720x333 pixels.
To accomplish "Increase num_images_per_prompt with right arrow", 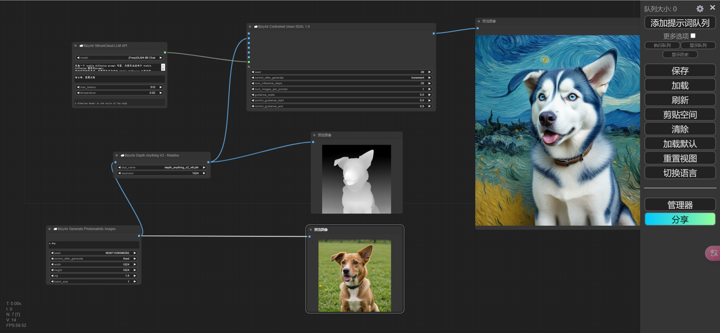I will point(430,89).
